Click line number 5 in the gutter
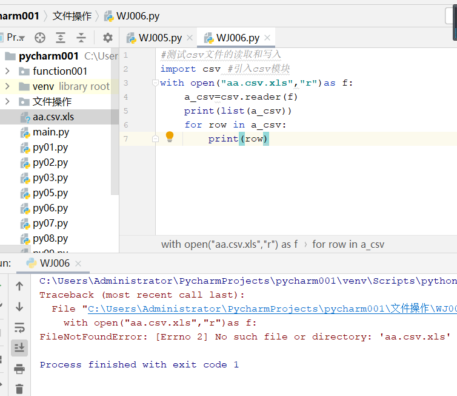The height and width of the screenshot is (396, 457). (125, 111)
